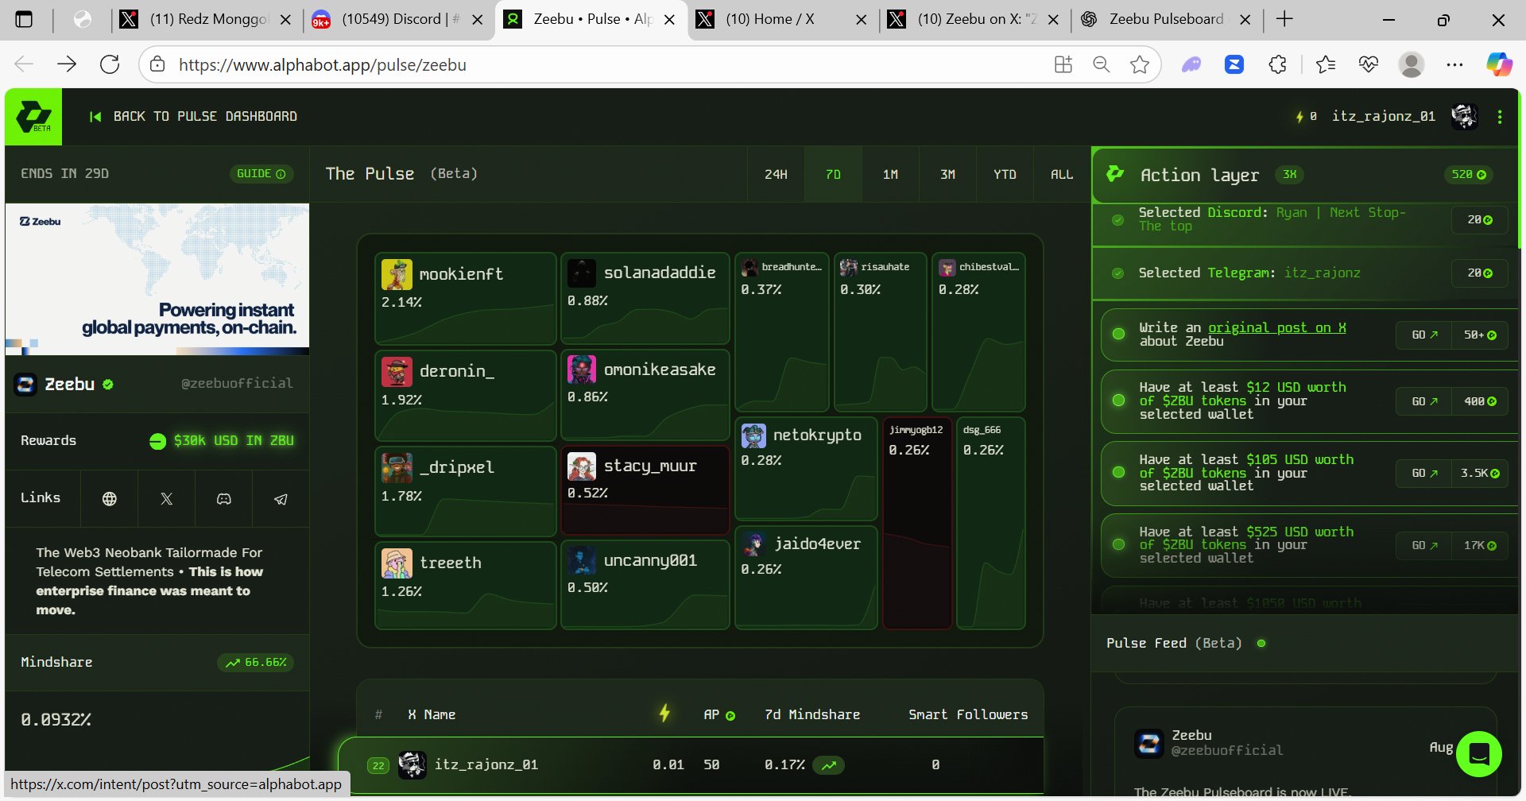
Task: Open the three-dot menu beside user avatar
Action: tap(1500, 117)
